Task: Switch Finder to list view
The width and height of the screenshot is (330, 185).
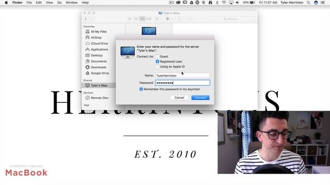Action: click(x=136, y=18)
